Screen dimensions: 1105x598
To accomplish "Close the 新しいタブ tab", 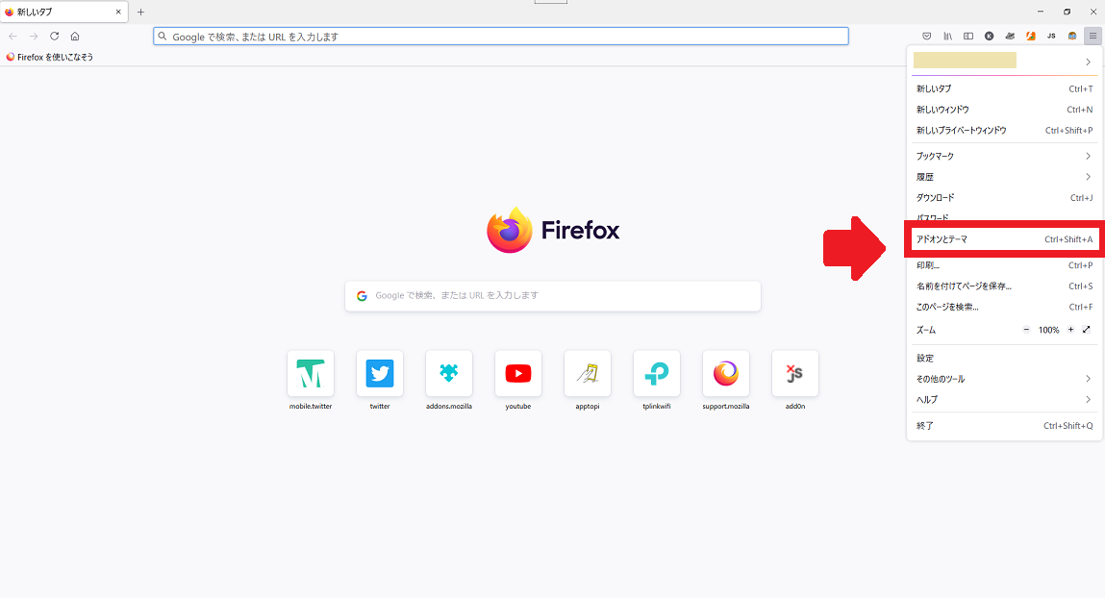I will click(118, 12).
